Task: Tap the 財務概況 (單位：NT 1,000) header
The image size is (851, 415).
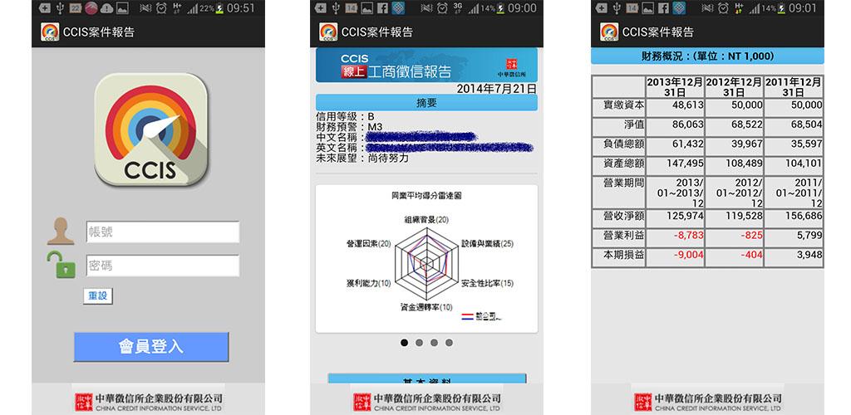Action: tap(707, 56)
